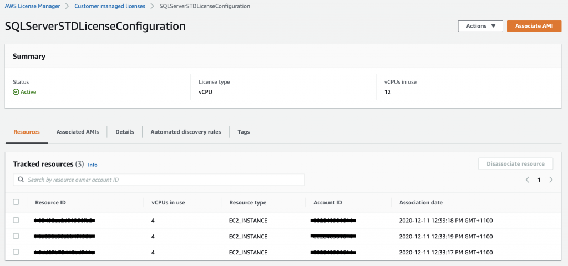The width and height of the screenshot is (568, 266).
Task: Check the row associated at 12:33:17 PM
Action: click(x=16, y=252)
